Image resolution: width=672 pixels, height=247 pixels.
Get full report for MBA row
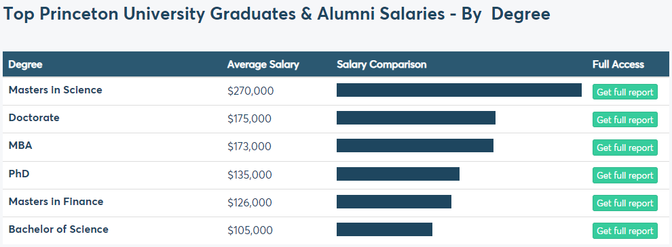(x=625, y=148)
